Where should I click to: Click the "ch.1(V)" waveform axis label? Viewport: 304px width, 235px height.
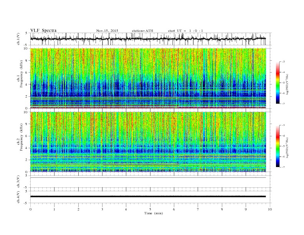point(18,39)
